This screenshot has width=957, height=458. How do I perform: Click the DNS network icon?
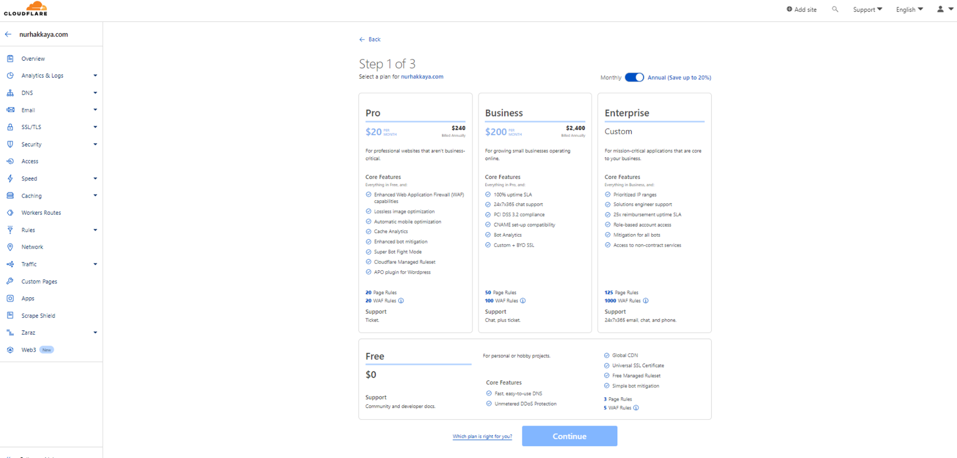[10, 93]
